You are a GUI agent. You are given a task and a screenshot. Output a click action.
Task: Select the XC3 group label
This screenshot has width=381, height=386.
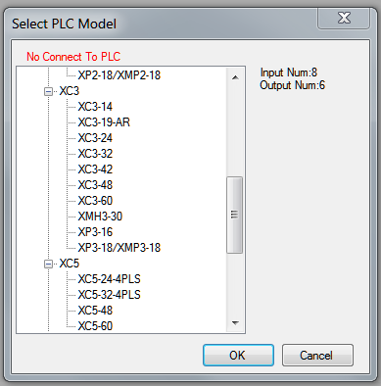point(70,91)
